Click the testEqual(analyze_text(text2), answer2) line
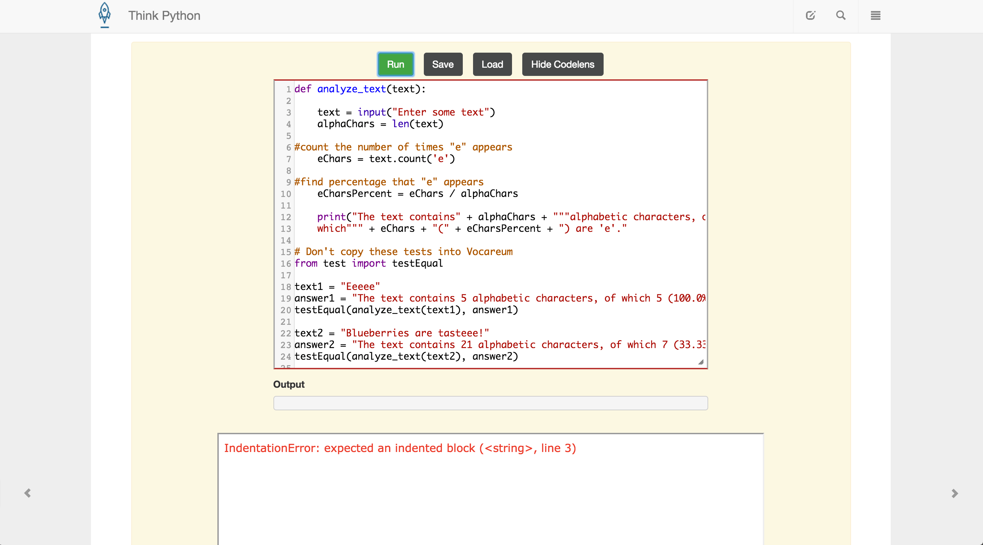The width and height of the screenshot is (983, 545). pos(407,357)
